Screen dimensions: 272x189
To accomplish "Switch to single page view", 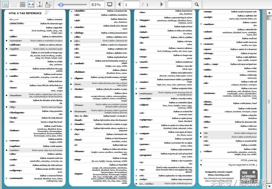I will point(5,4).
